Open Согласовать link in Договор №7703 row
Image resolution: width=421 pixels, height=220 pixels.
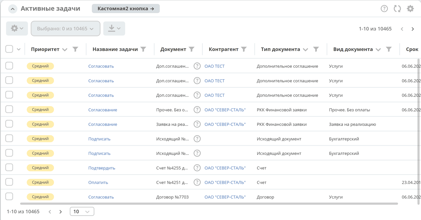tap(101, 197)
